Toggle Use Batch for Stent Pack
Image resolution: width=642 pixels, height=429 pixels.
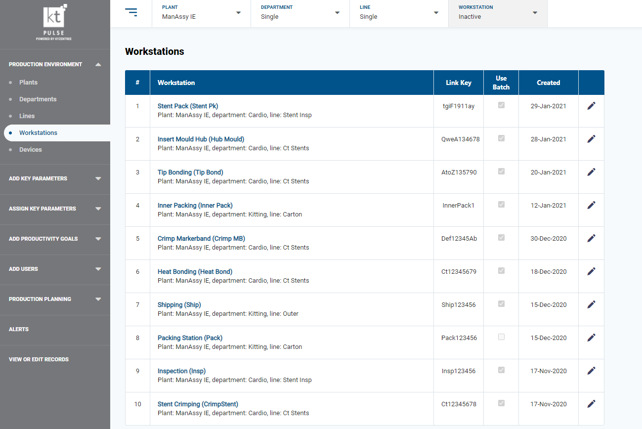pyautogui.click(x=501, y=105)
